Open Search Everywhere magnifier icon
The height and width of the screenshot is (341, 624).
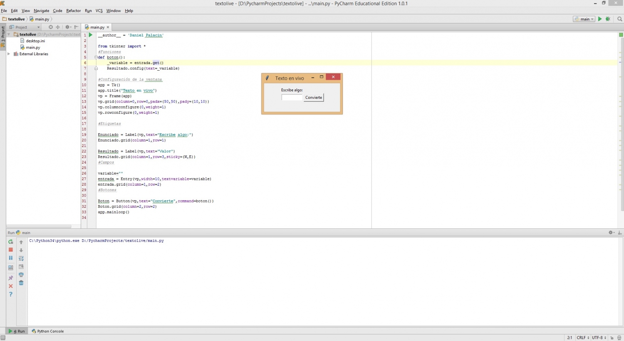point(620,19)
